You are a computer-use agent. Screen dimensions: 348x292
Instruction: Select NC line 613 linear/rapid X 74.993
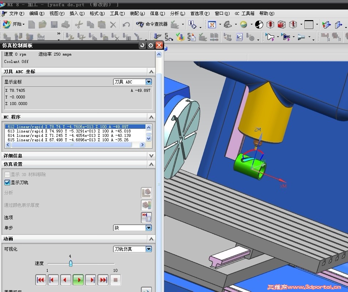pos(75,131)
